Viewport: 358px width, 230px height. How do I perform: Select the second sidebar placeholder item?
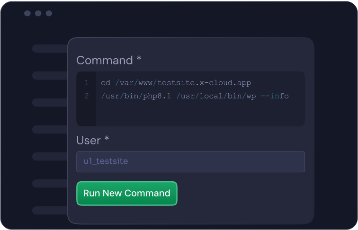tap(50, 75)
